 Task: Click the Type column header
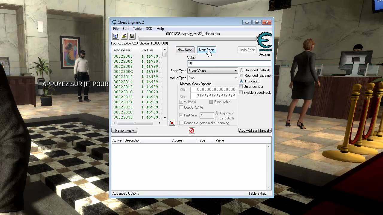(x=201, y=140)
